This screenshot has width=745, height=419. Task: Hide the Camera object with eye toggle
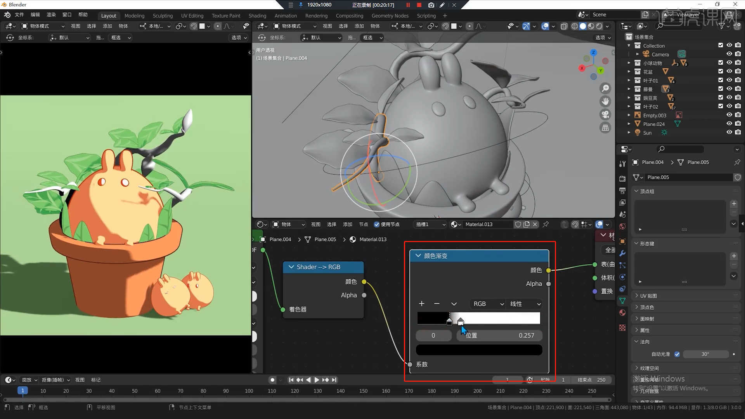coord(729,54)
